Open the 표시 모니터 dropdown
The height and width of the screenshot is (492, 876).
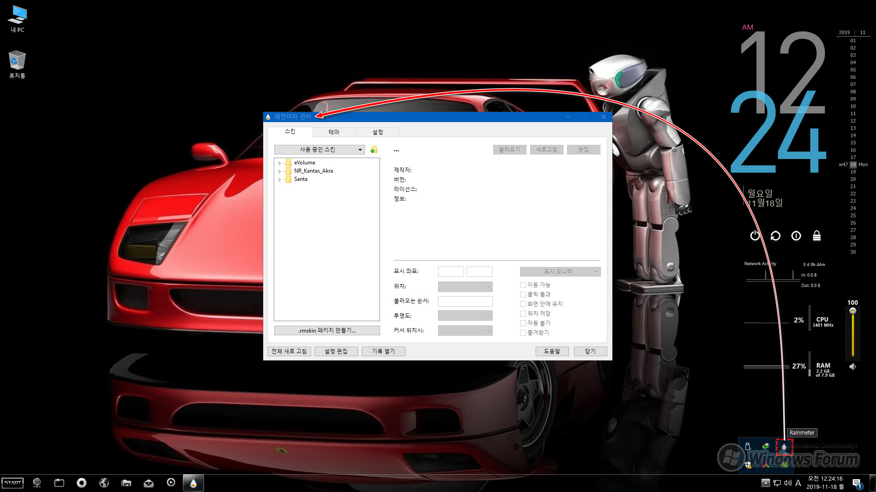pos(560,272)
